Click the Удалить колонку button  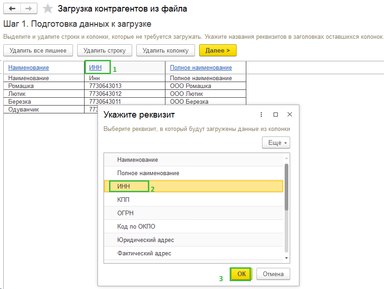point(165,50)
